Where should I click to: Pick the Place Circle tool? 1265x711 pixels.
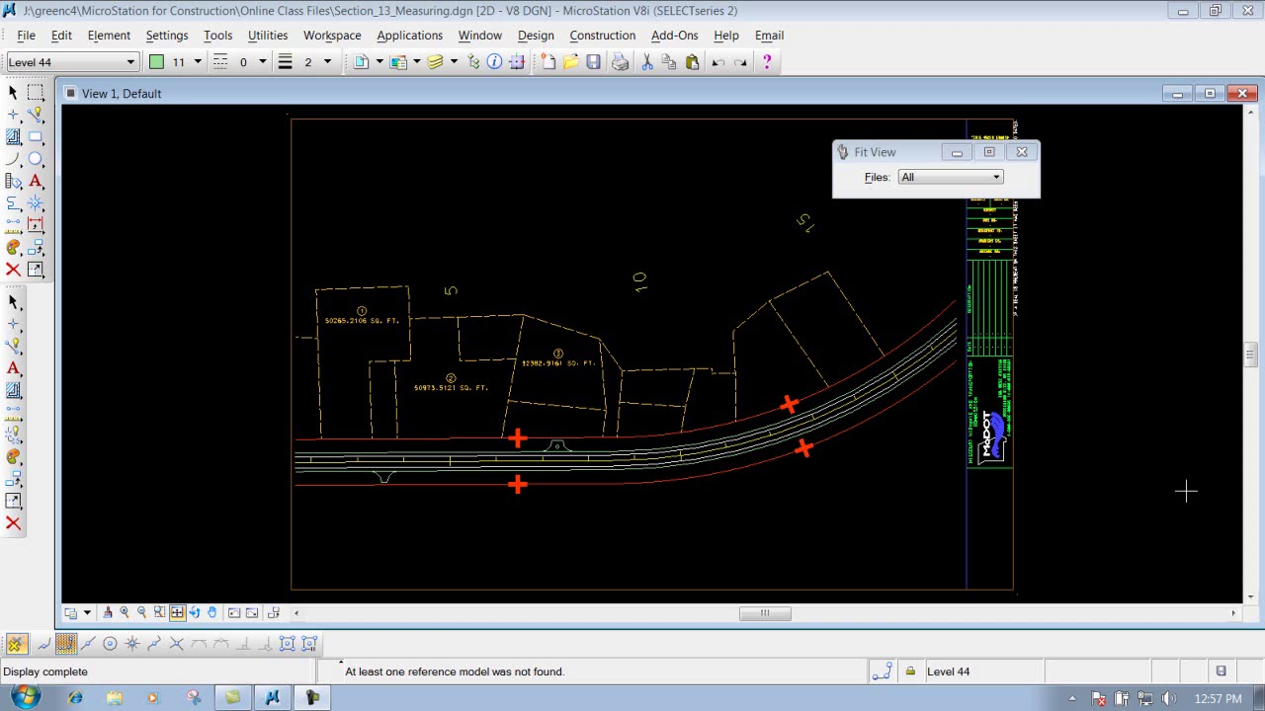click(x=36, y=159)
